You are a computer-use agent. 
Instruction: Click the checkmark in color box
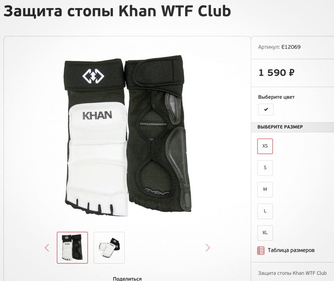point(266,109)
